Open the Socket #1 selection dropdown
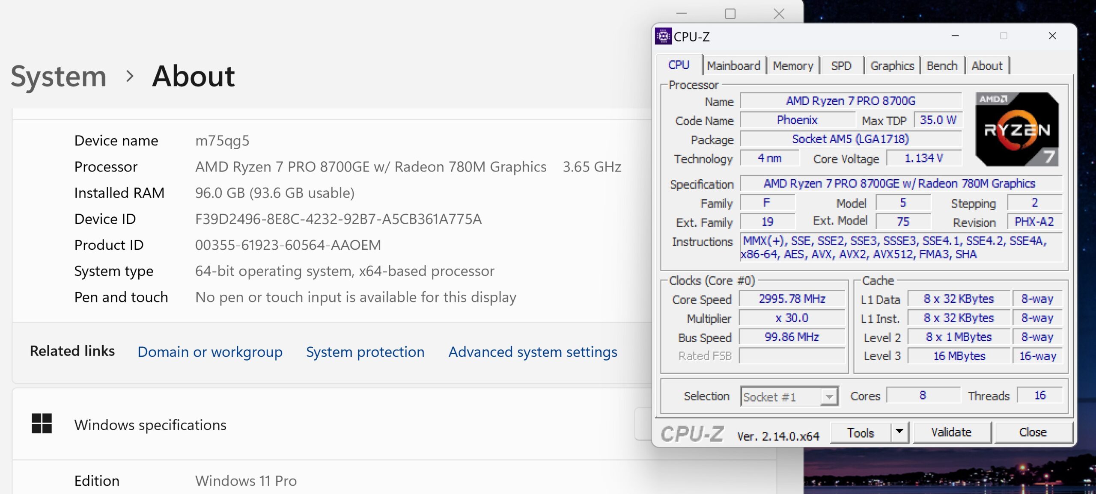 click(829, 397)
